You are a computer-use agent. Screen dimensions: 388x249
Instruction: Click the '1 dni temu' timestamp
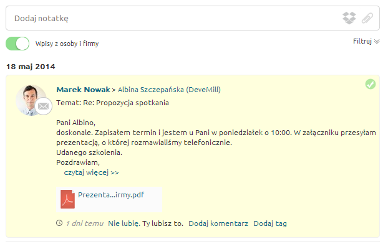click(85, 223)
